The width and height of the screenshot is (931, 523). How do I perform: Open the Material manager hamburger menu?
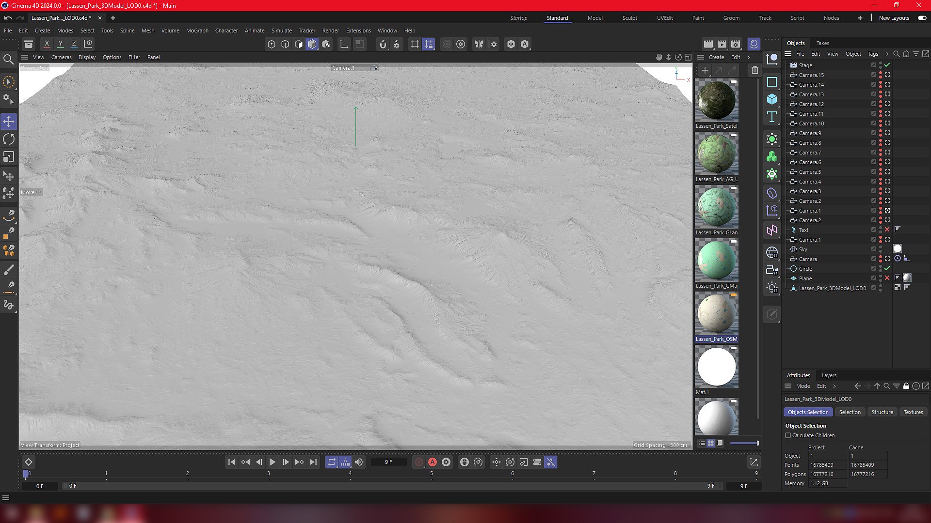pyautogui.click(x=701, y=57)
